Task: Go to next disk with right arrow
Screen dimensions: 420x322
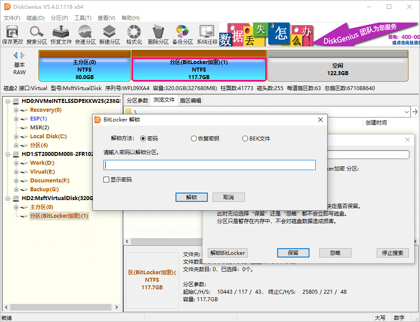Action: coord(23,55)
